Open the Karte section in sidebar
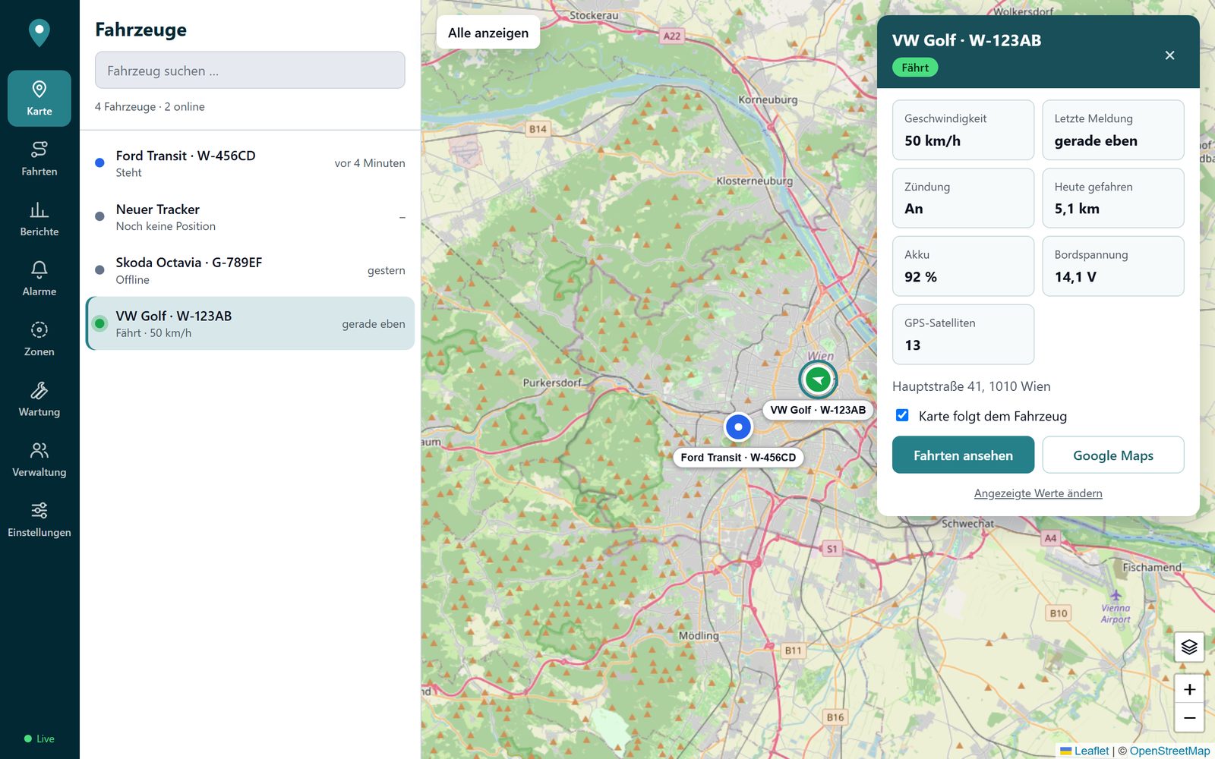The width and height of the screenshot is (1215, 759). click(39, 99)
